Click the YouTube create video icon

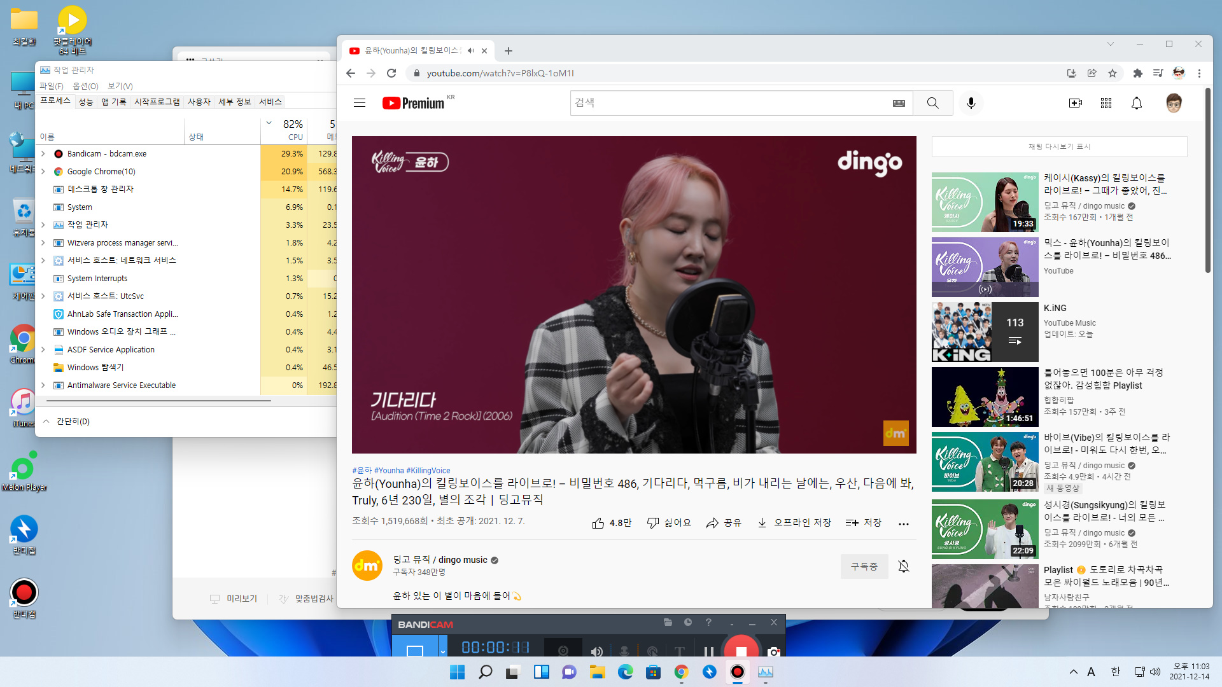coord(1075,103)
